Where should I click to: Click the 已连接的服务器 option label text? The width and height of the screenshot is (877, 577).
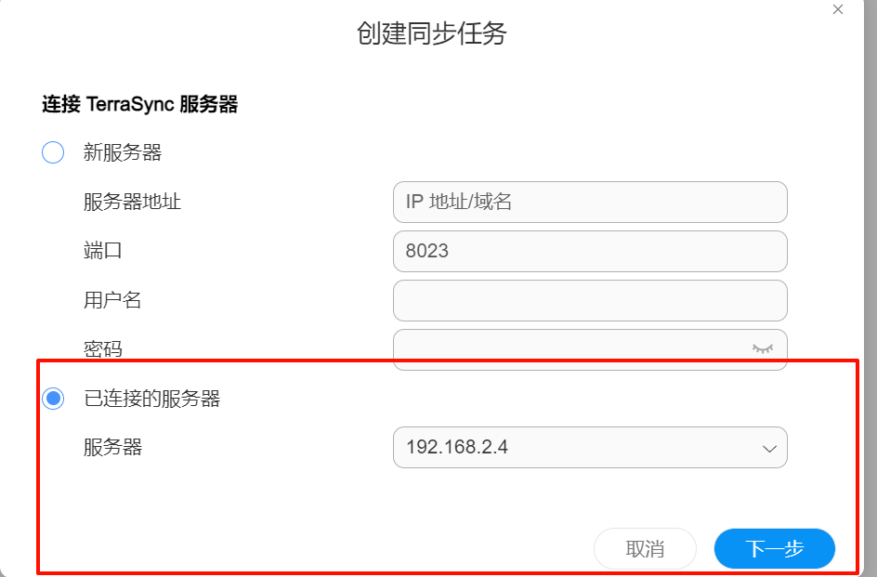point(152,399)
